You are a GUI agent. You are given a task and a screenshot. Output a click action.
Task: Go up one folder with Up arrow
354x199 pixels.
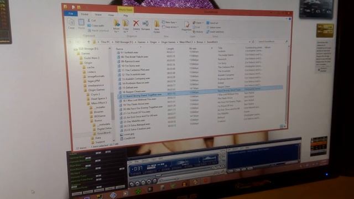pyautogui.click(x=88, y=42)
